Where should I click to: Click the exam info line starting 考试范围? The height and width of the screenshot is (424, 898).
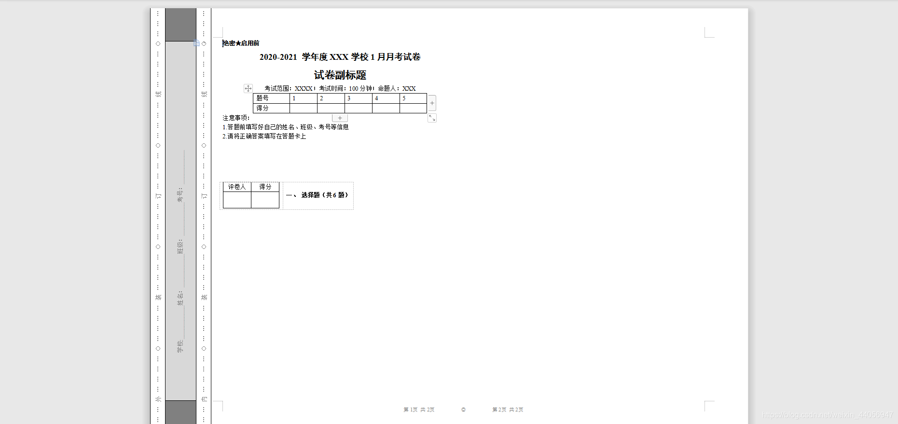tap(340, 88)
